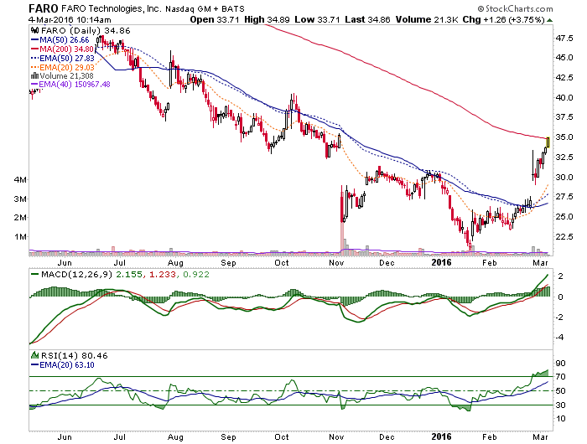Click the Chg +1.26 (+3.75%) value
Screen dimensions: 587x444
pos(503,19)
